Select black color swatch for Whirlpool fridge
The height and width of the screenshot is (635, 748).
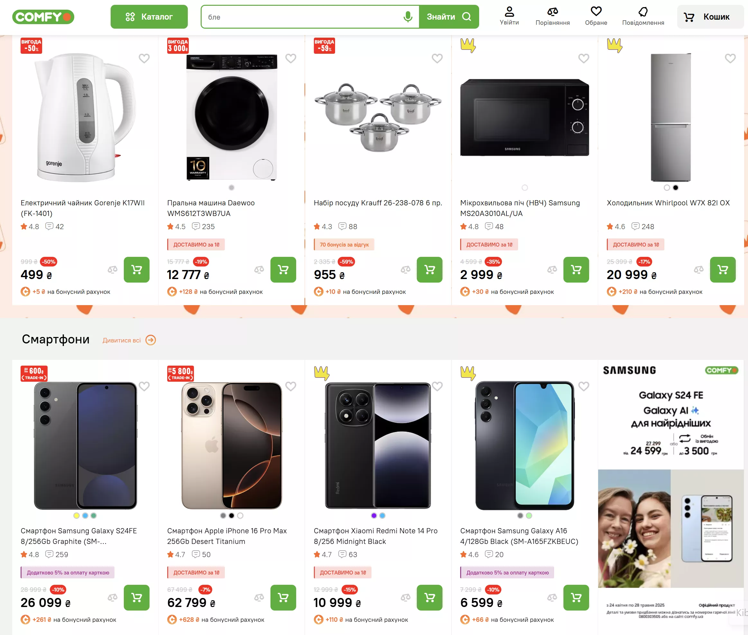tap(675, 188)
